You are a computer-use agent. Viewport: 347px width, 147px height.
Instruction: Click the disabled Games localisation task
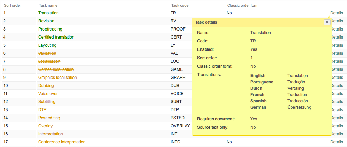(x=56, y=69)
